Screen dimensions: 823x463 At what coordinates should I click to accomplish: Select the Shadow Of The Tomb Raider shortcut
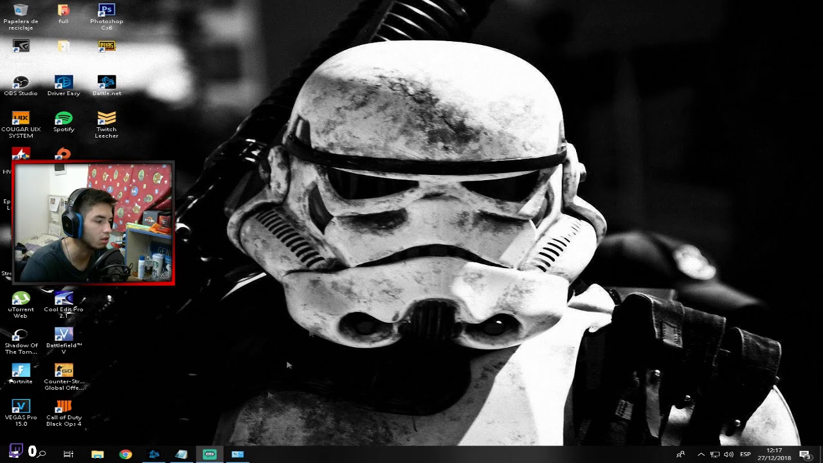pos(21,341)
